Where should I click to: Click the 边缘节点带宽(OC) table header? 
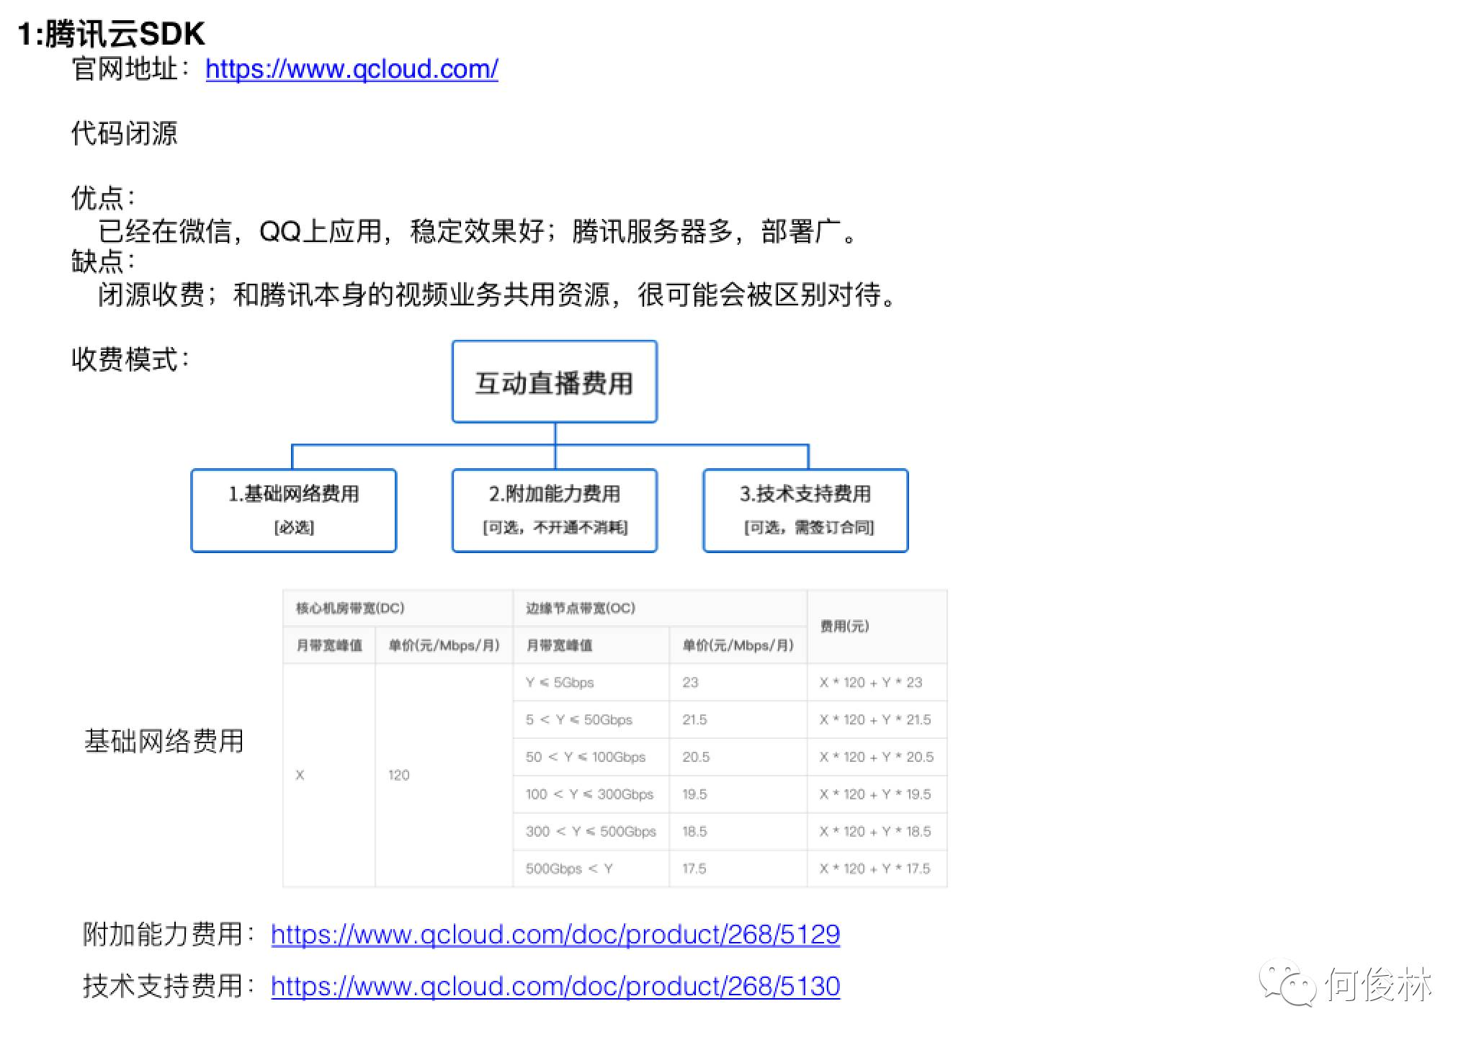pos(581,608)
